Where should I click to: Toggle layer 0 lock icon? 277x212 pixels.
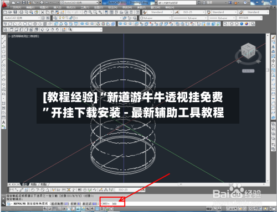(71, 18)
